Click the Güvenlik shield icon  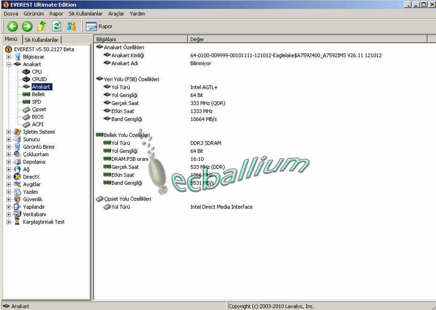pyautogui.click(x=17, y=199)
